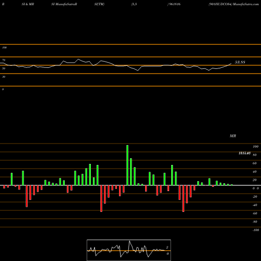Click the 100 label on the MR axis
This screenshot has width=261, height=261.
coord(255,147)
